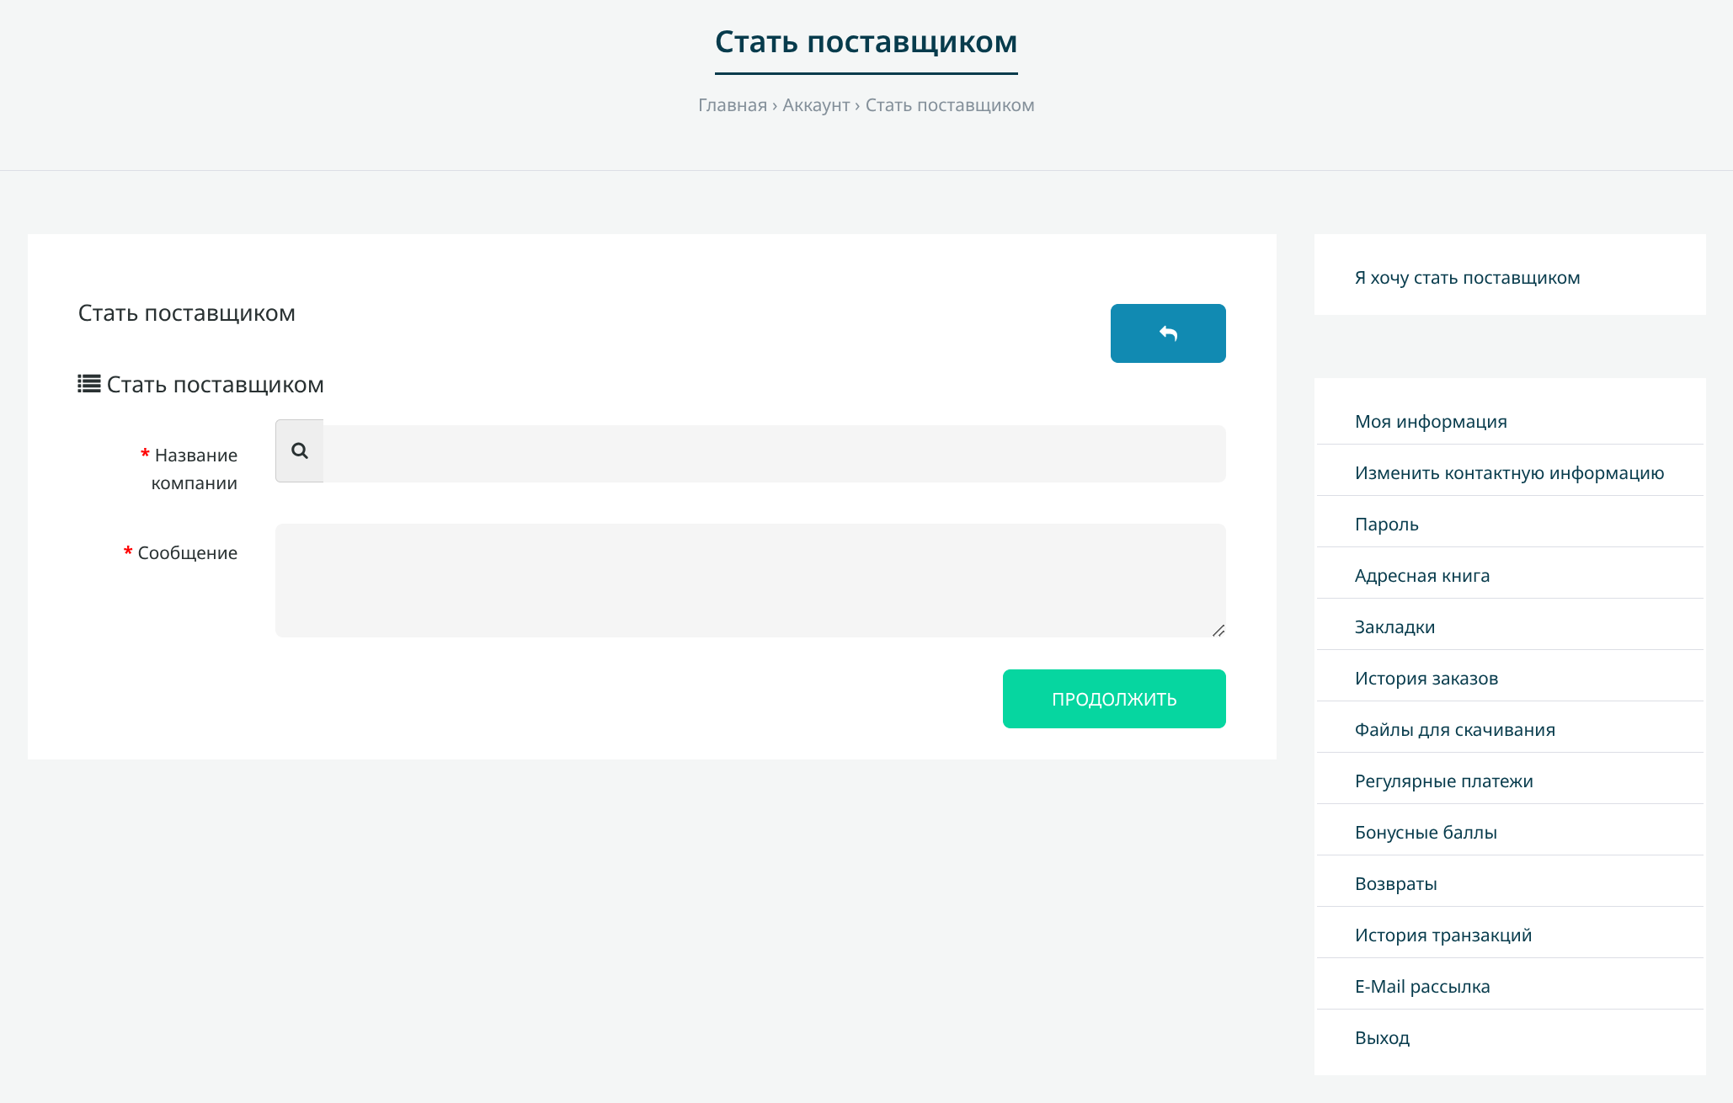The height and width of the screenshot is (1103, 1733).
Task: Open the Закладки sidebar item
Action: tap(1394, 627)
